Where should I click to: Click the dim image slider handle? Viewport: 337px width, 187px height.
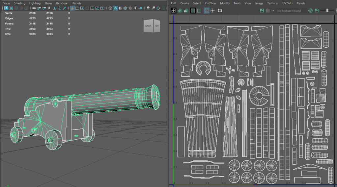pyautogui.click(x=327, y=11)
